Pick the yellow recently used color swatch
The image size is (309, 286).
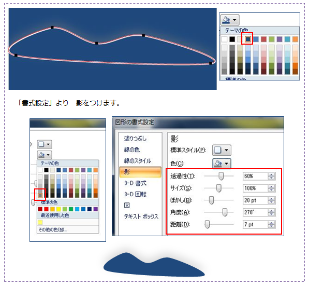point(40,222)
